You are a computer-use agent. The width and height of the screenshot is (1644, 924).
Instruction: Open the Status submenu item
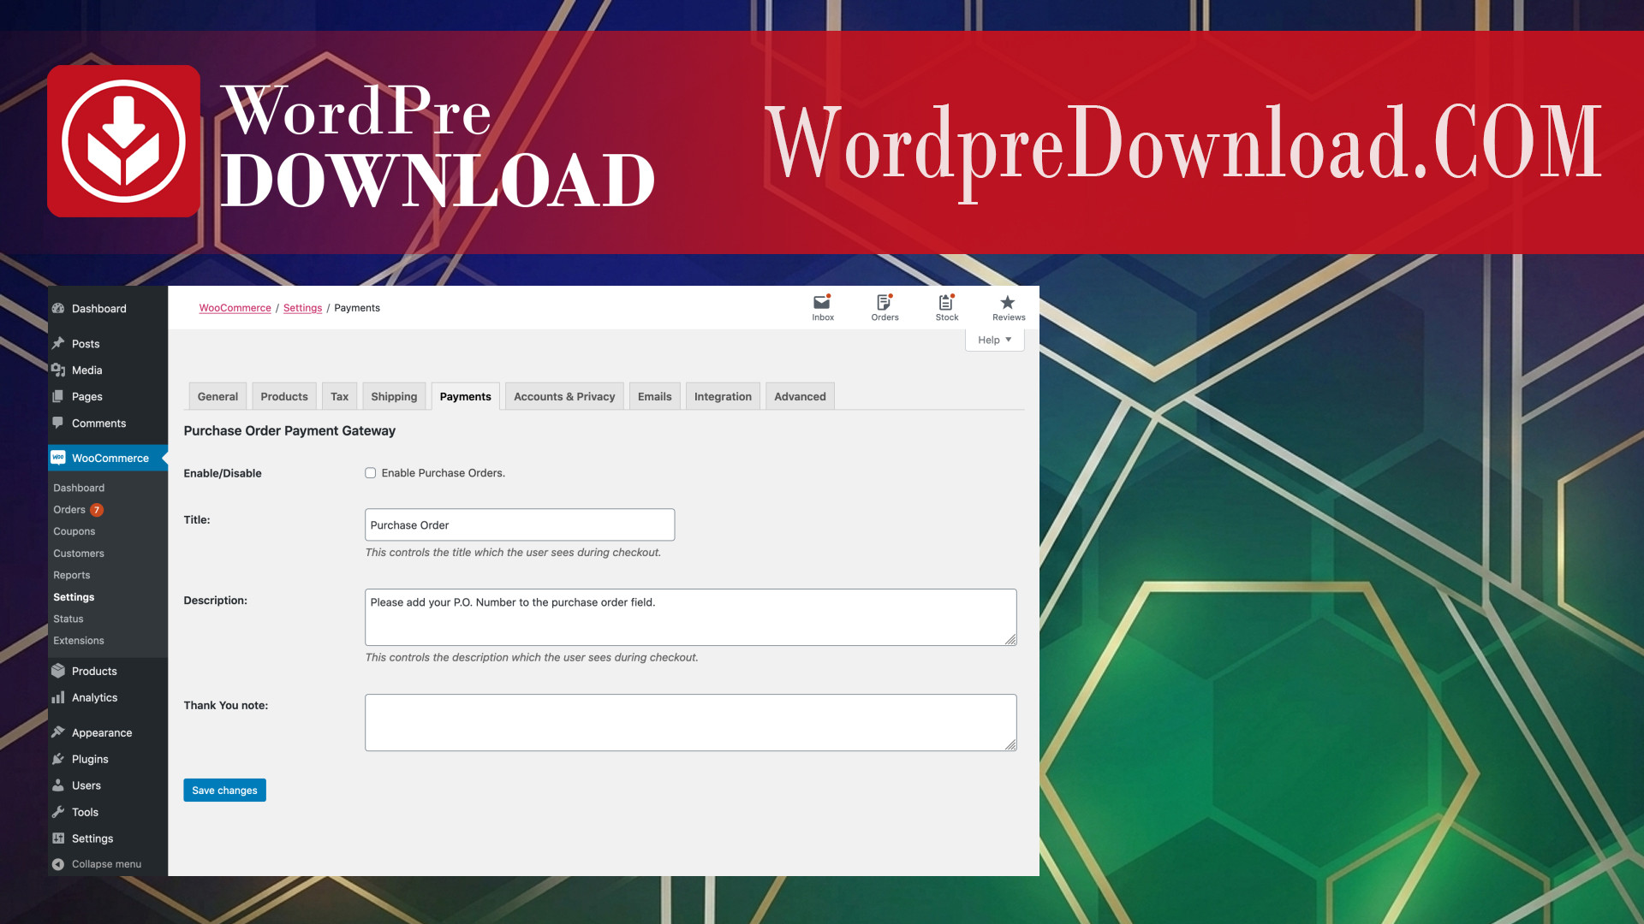[x=68, y=619]
